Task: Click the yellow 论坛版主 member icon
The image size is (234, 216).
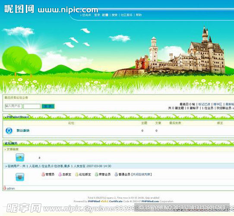Action: [x=77, y=174]
